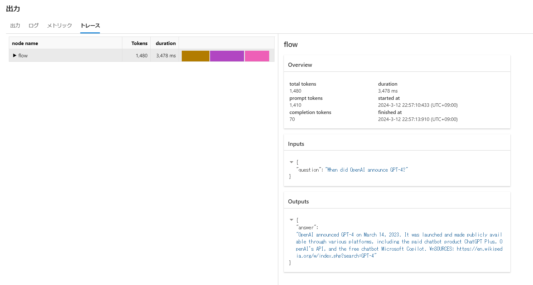The image size is (533, 285).
Task: Click the flow detail panel title
Action: [x=291, y=44]
